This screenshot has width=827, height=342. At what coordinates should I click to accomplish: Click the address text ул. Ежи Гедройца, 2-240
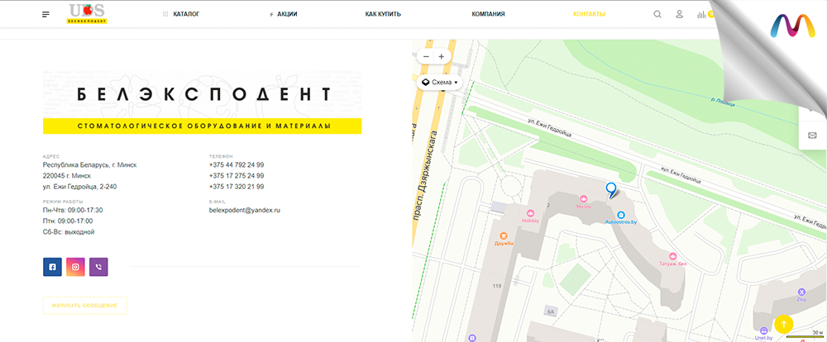(x=79, y=187)
